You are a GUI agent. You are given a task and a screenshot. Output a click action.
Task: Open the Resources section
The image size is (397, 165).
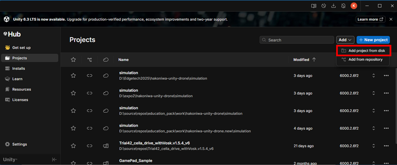point(30,89)
